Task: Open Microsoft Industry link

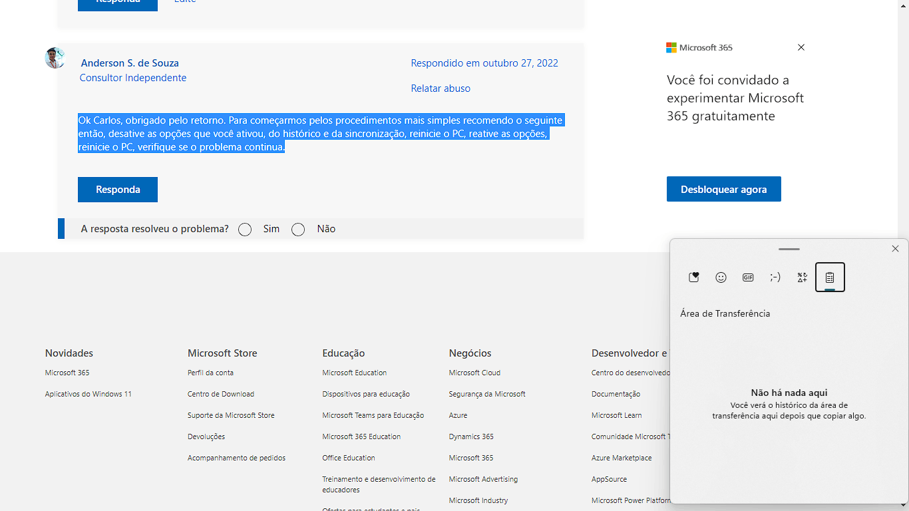Action: [x=478, y=500]
